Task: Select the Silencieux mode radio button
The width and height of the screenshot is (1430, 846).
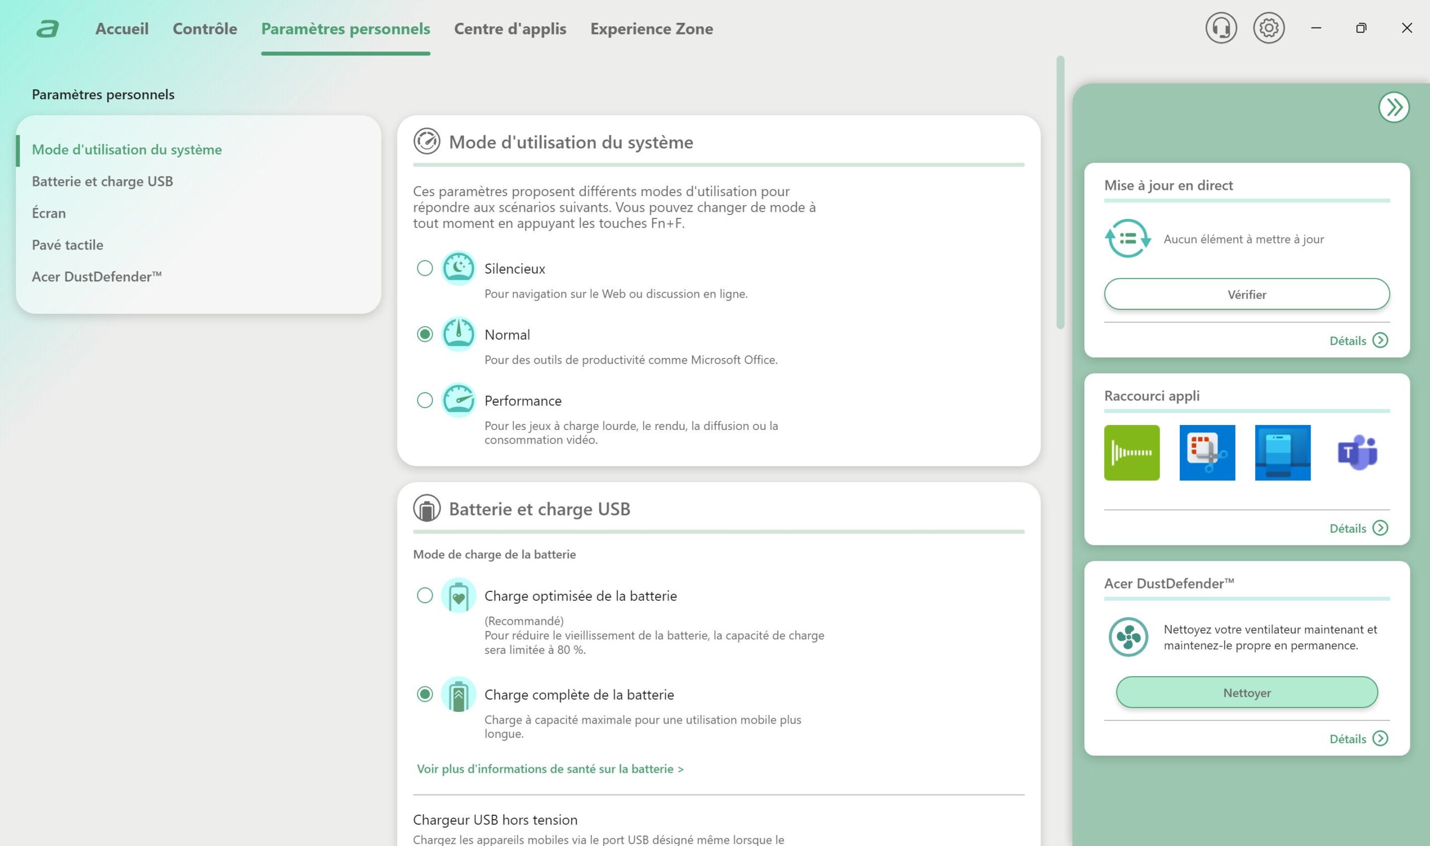Action: tap(425, 268)
